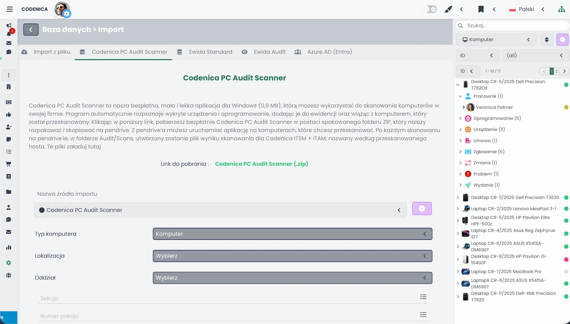This screenshot has width=570, height=324.
Task: Select the Polski language flag
Action: click(x=522, y=9)
